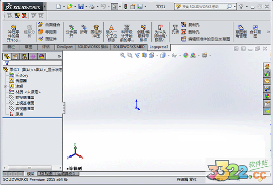The image size is (274, 185).
Task: Click the 分步展开 step unfold tool
Action: tap(71, 31)
